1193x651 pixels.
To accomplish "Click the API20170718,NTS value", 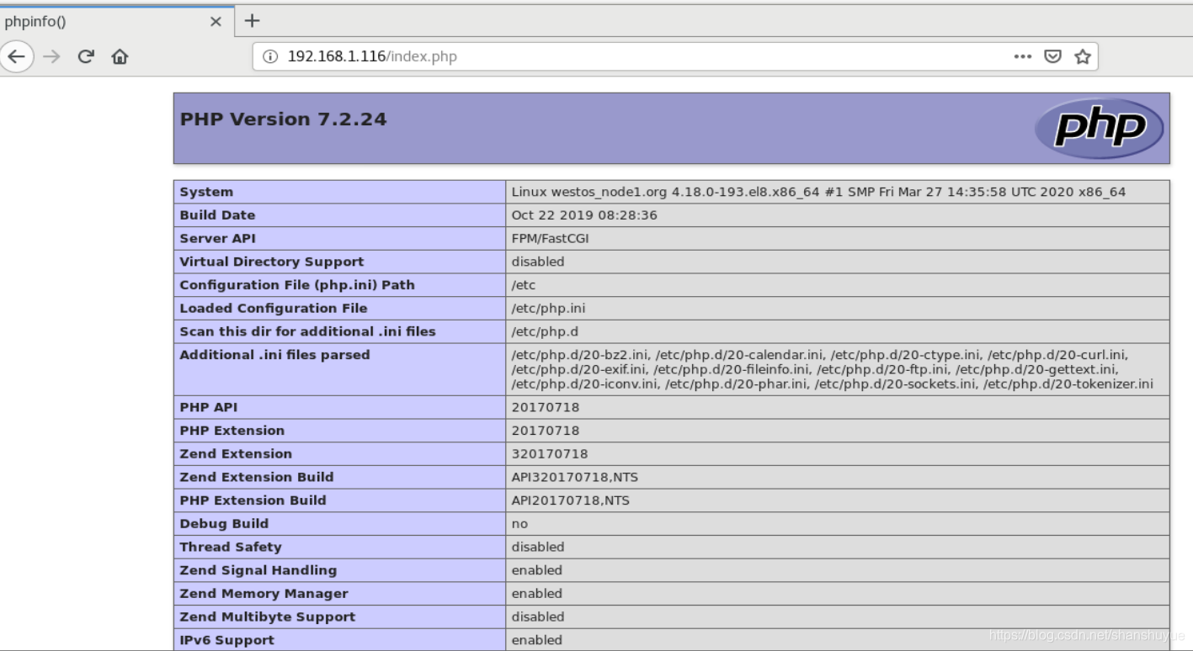I will [x=570, y=500].
